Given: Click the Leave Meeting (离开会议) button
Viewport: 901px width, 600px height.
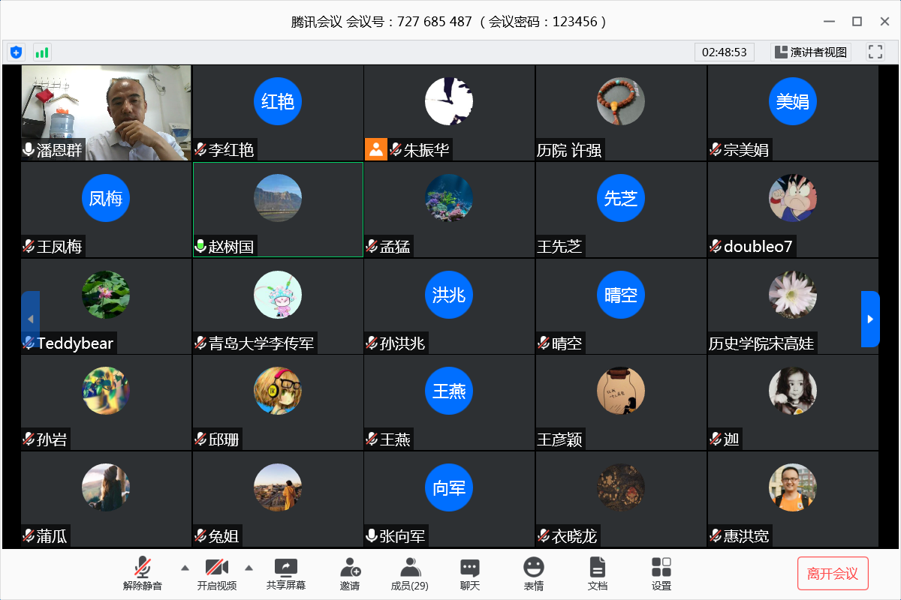Looking at the screenshot, I should coord(833,574).
